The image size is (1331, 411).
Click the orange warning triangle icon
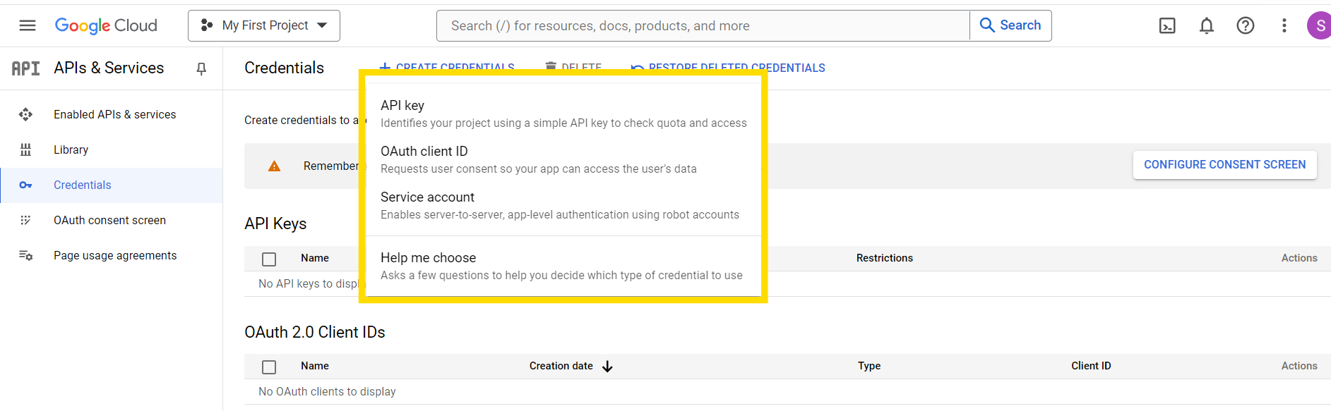pyautogui.click(x=274, y=166)
